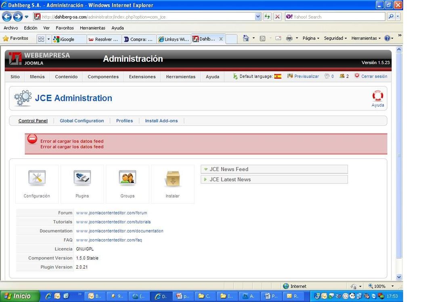Open the Página dropdown menu
The height and width of the screenshot is (302, 444).
311,38
